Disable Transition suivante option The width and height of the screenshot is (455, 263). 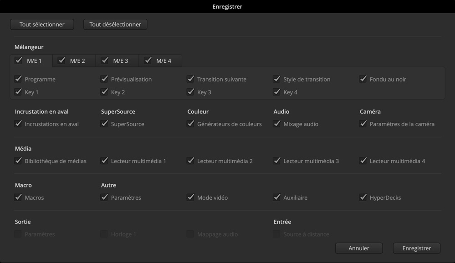[x=190, y=79]
